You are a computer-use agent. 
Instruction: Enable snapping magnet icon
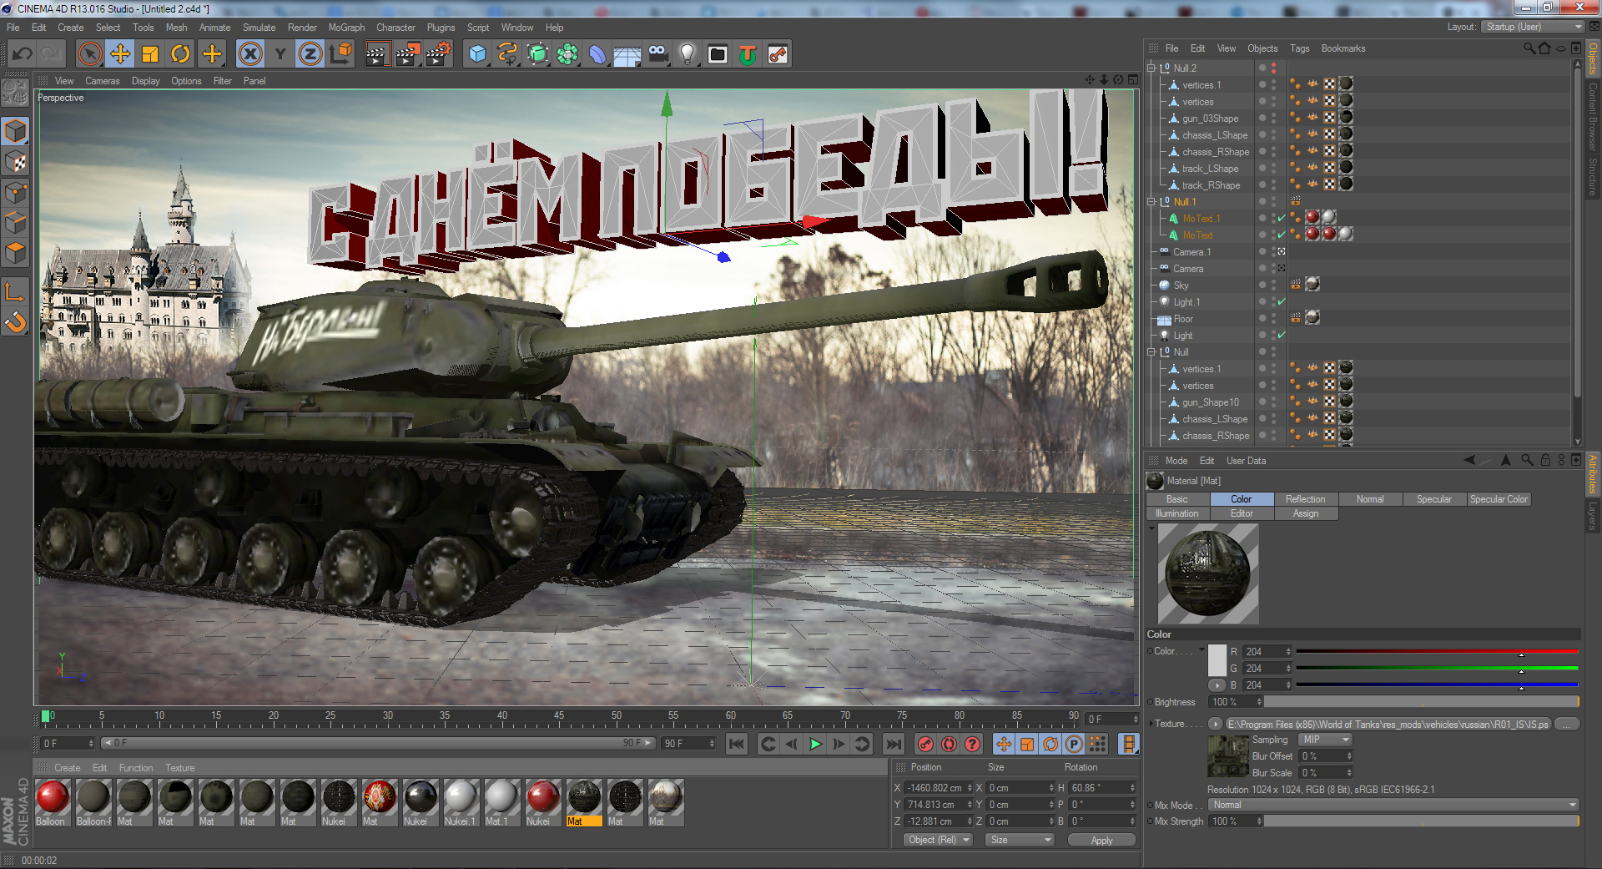[15, 321]
